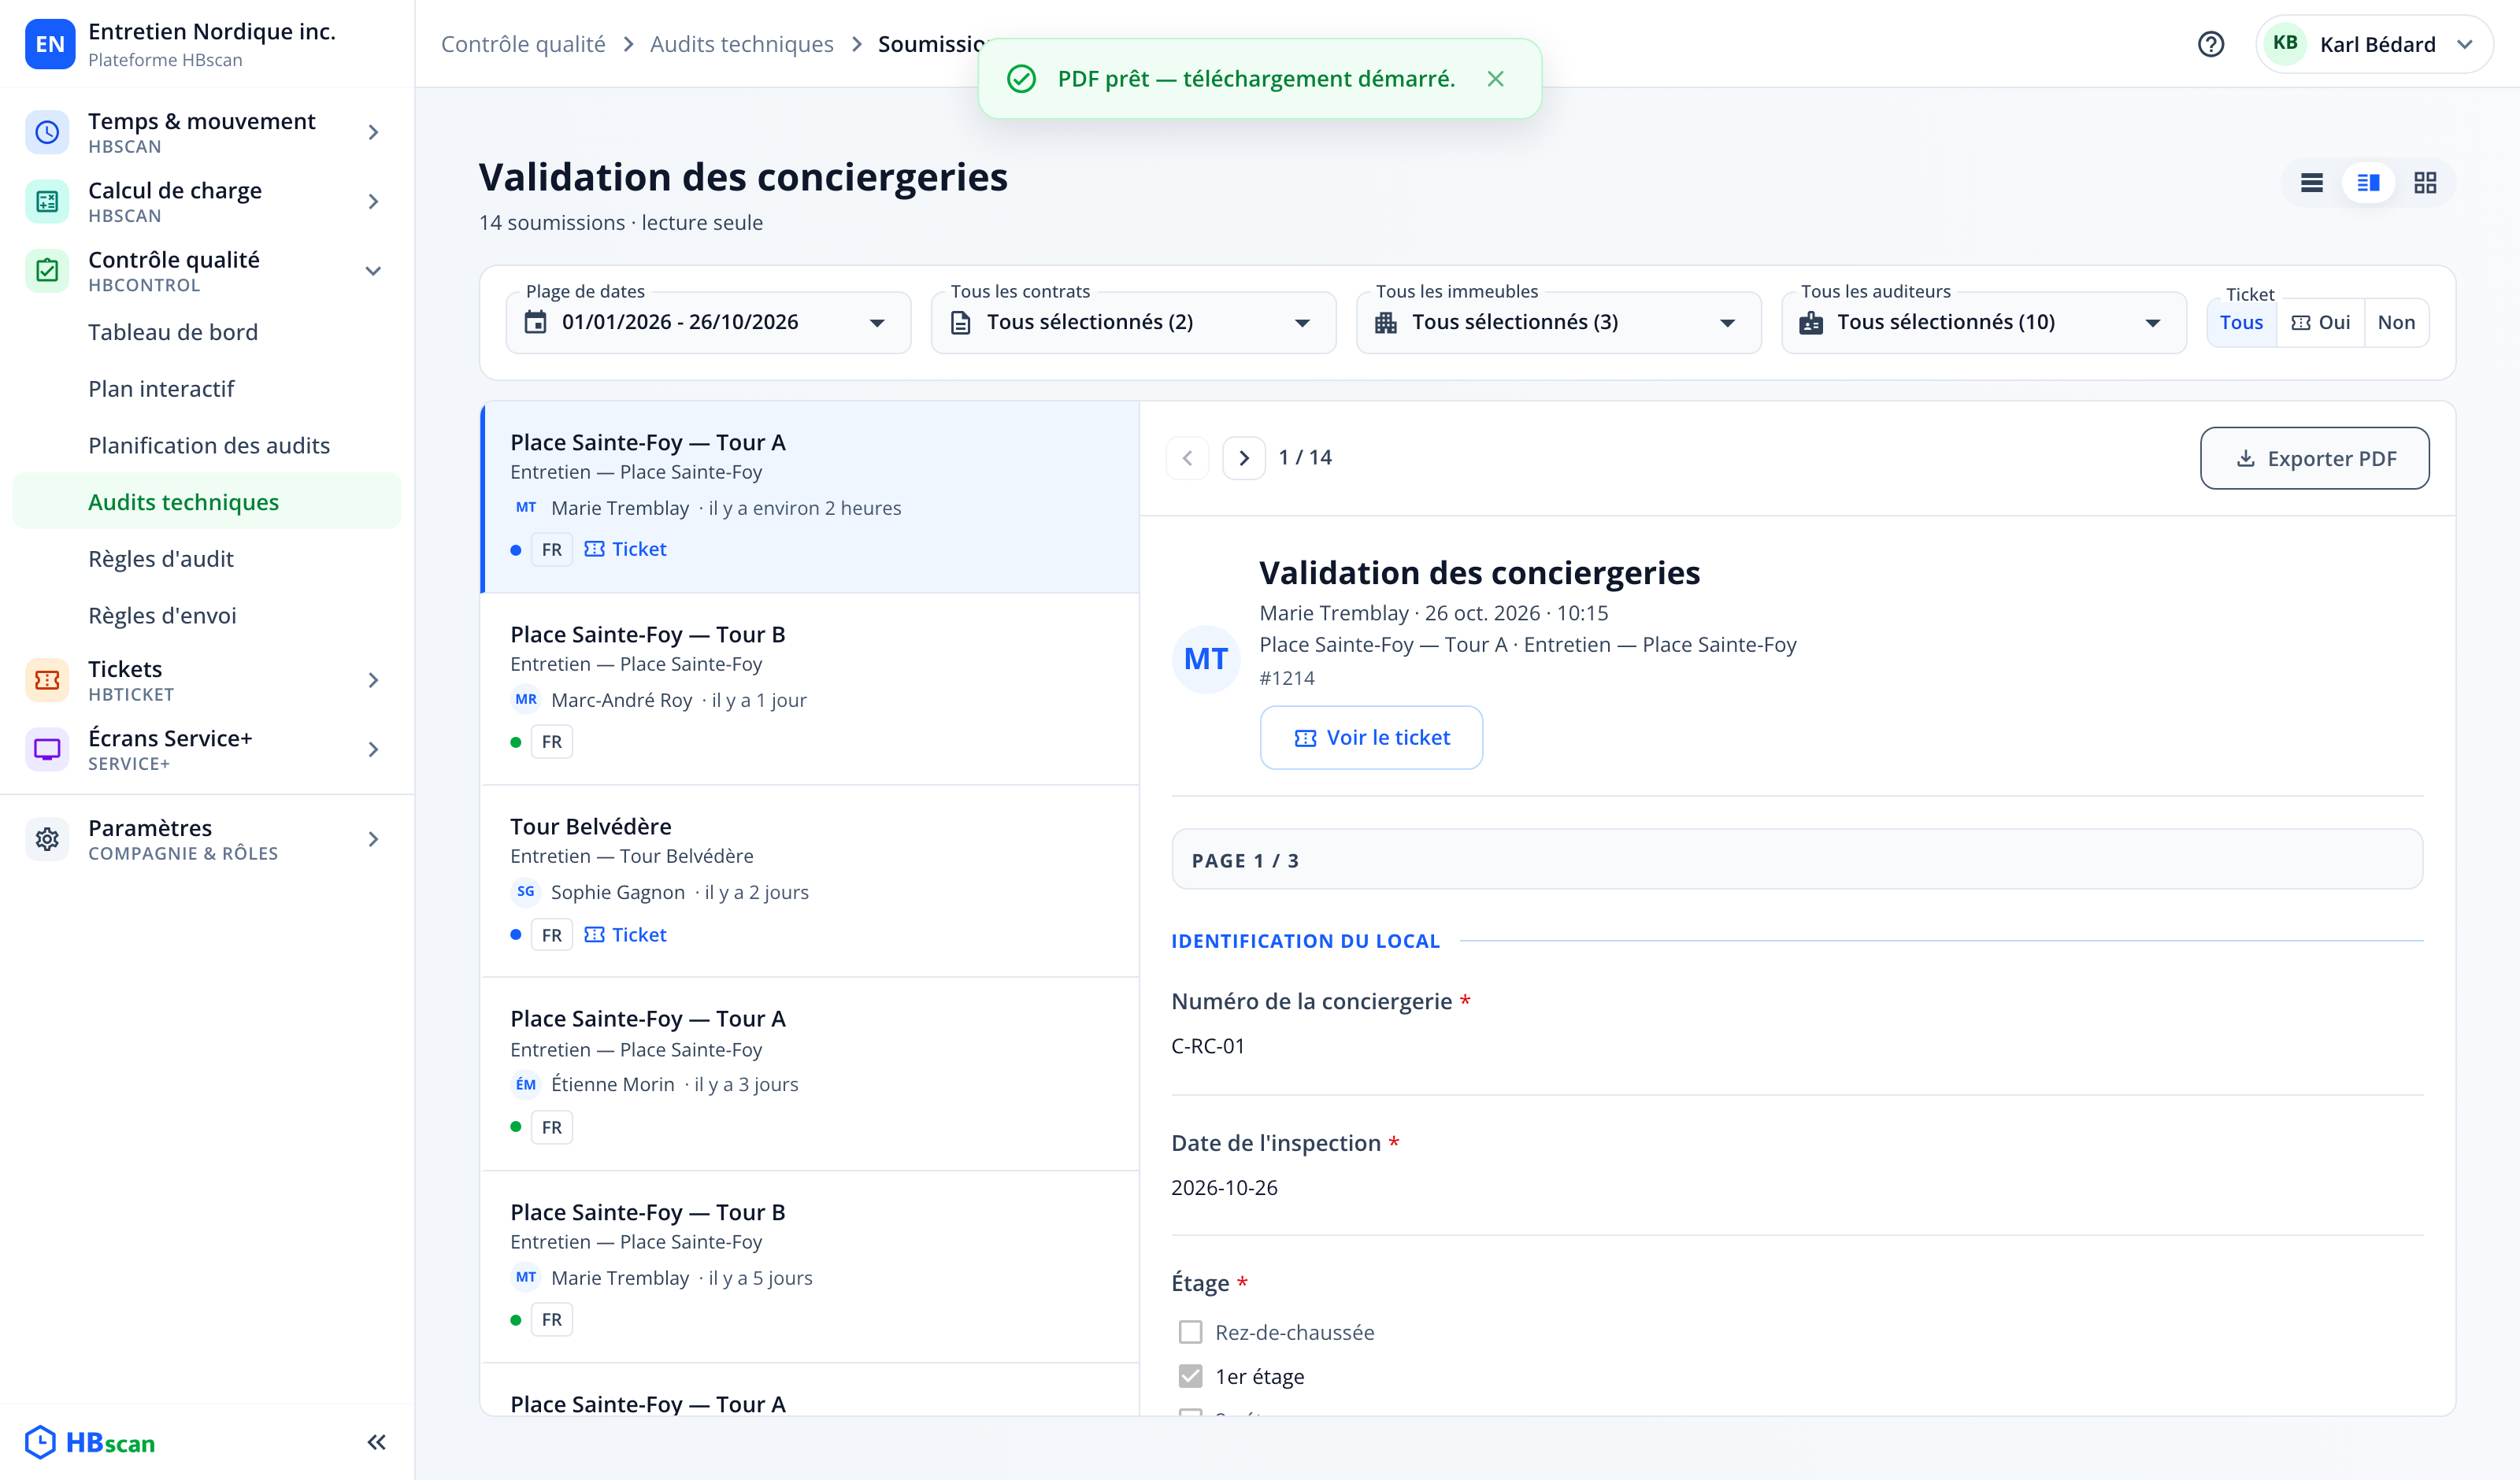2520x1480 pixels.
Task: Dismiss the PDF prêt notification
Action: [x=1495, y=79]
